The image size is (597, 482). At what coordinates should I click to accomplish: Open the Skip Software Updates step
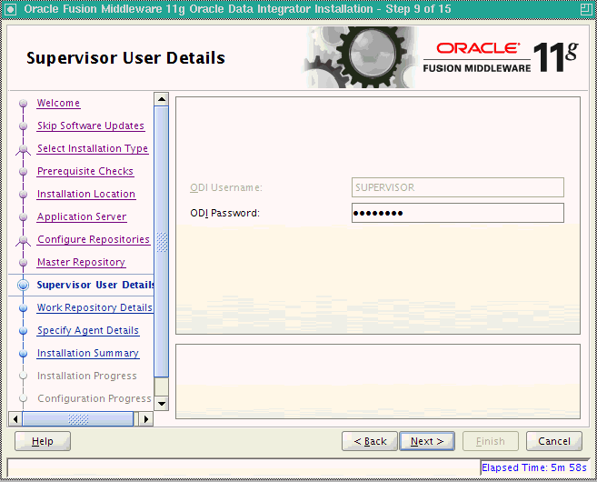pyautogui.click(x=91, y=126)
